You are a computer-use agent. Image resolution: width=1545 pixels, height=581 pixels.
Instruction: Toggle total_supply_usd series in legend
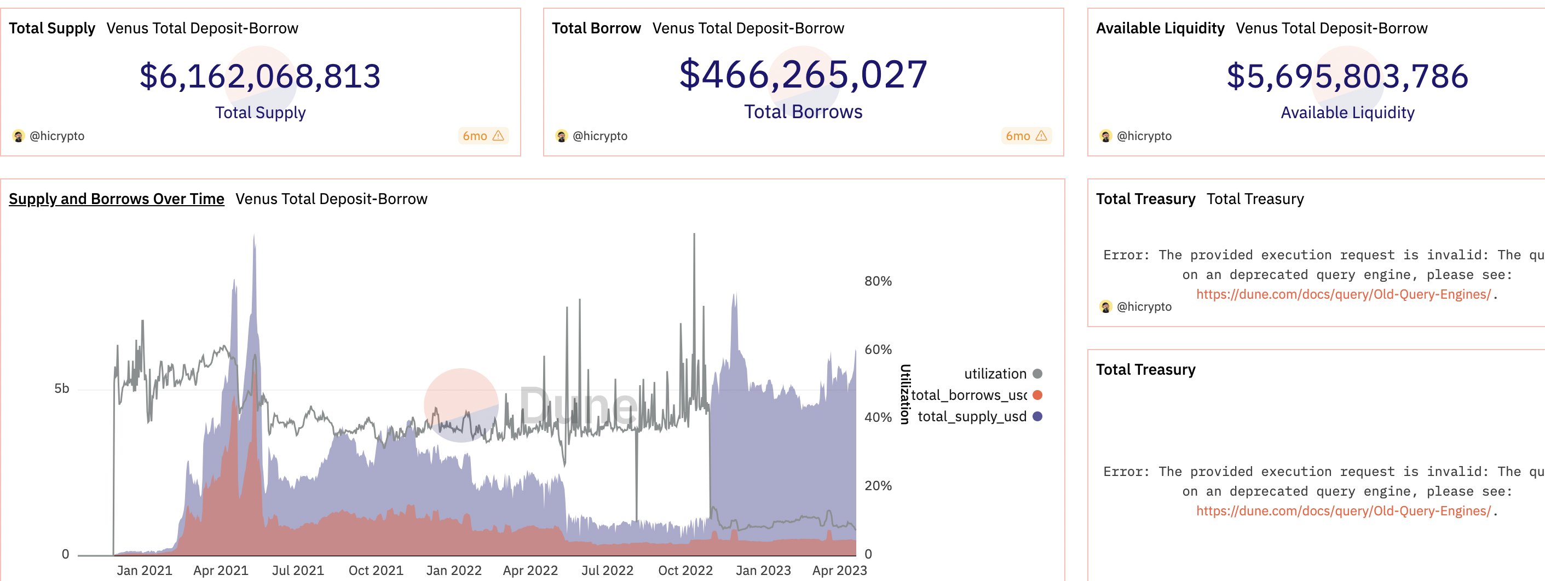980,417
